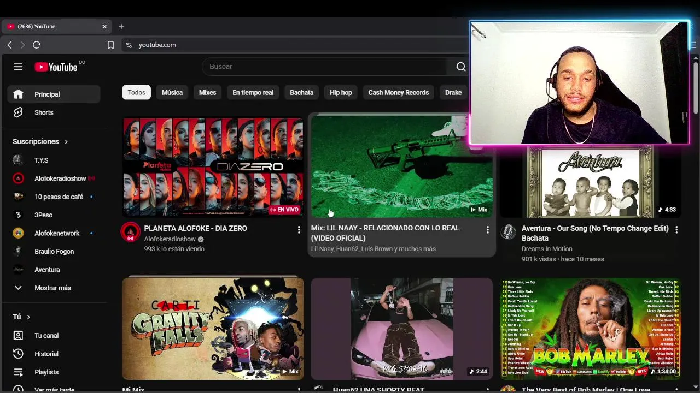
Task: Select the Bachata filter chip
Action: (301, 92)
